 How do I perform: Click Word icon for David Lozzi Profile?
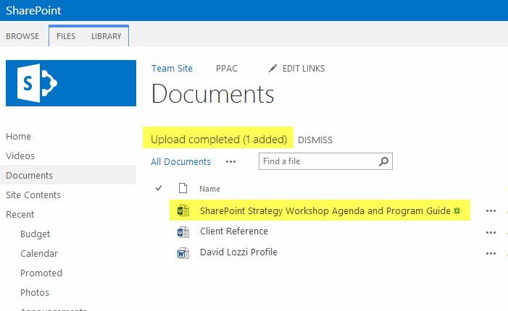(183, 253)
